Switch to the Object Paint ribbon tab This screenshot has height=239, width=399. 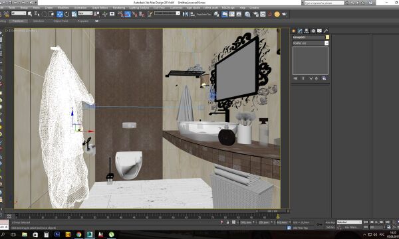click(x=61, y=21)
